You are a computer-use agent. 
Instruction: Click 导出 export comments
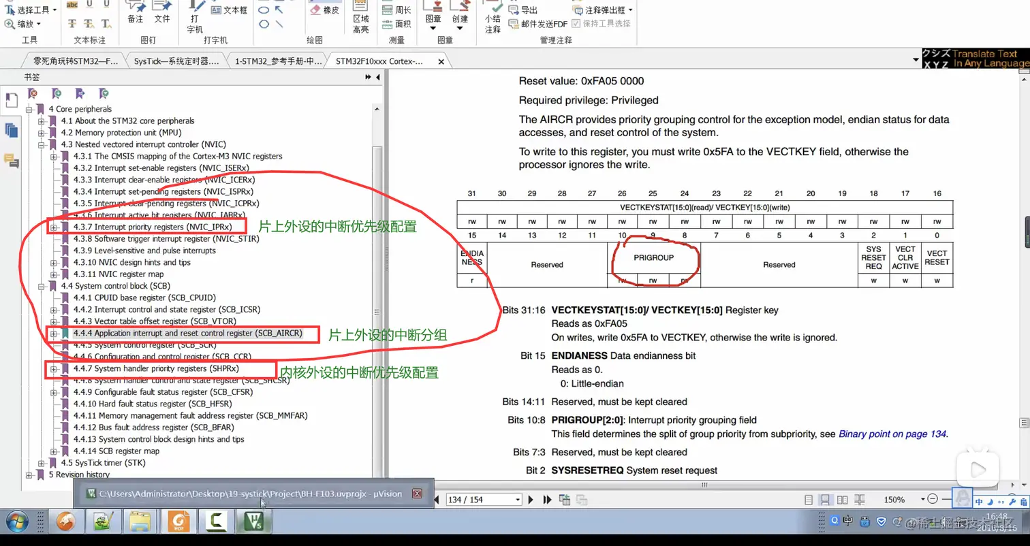click(522, 10)
